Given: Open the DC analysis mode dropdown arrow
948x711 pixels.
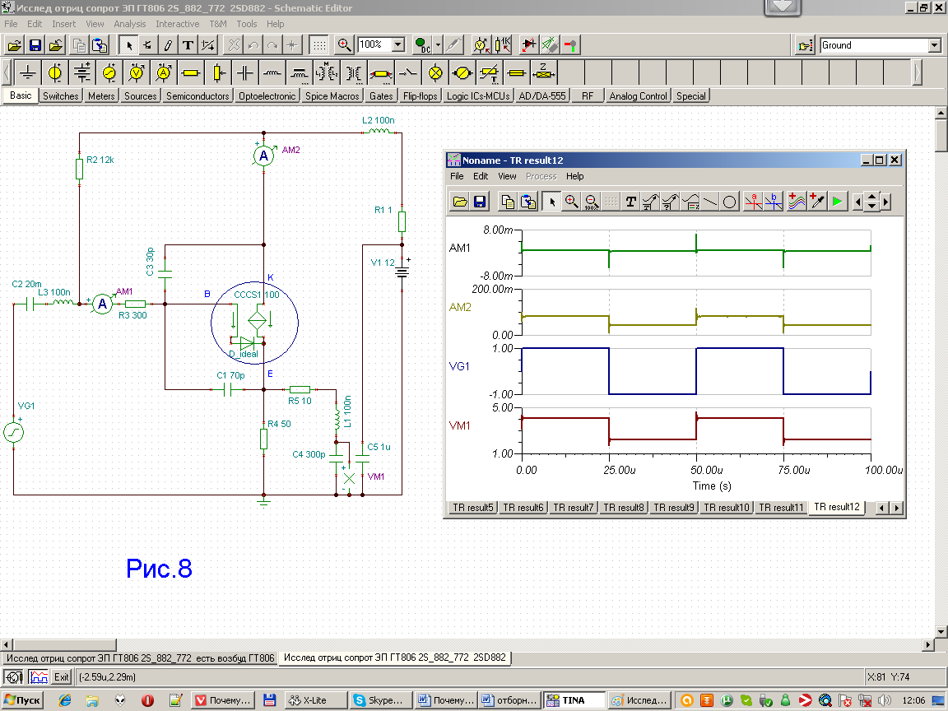Looking at the screenshot, I should [438, 45].
